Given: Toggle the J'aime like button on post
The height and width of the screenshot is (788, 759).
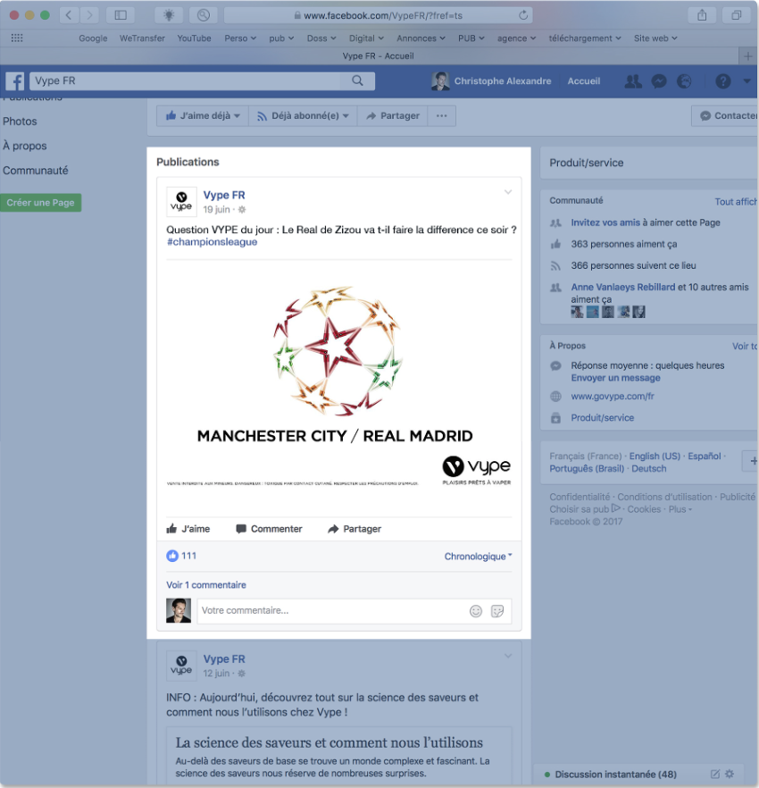Looking at the screenshot, I should [188, 529].
